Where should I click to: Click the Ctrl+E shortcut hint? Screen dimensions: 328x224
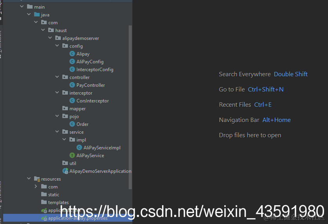click(263, 105)
